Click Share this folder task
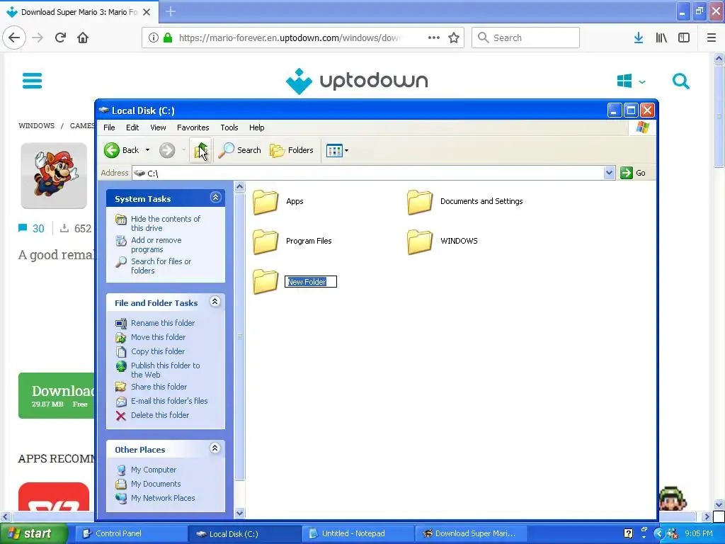This screenshot has width=725, height=544. point(159,387)
